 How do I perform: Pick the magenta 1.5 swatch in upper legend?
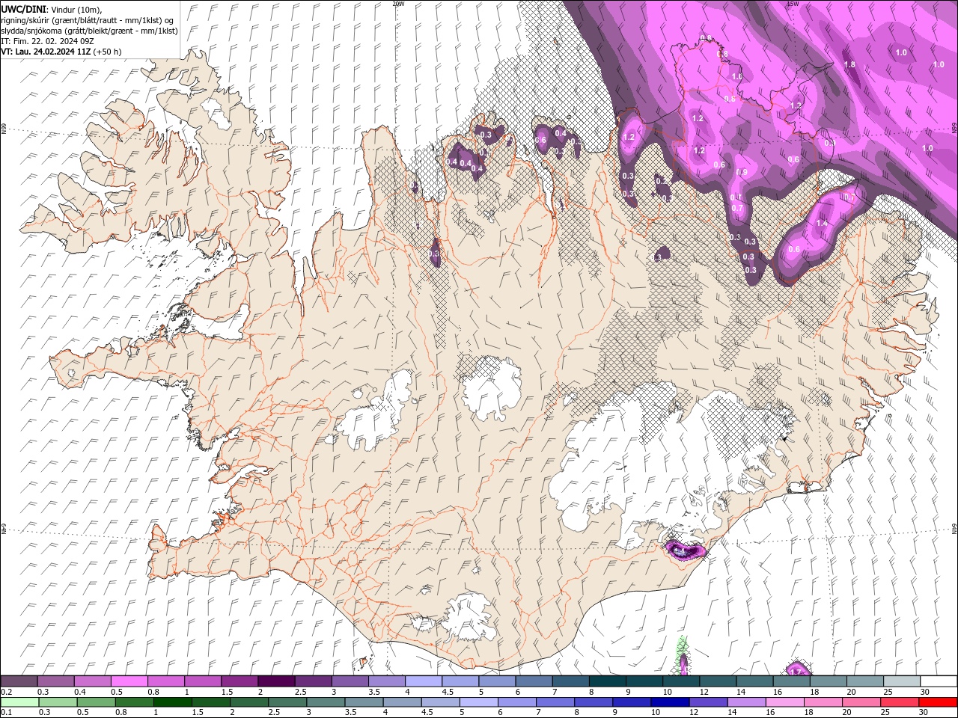click(239, 681)
